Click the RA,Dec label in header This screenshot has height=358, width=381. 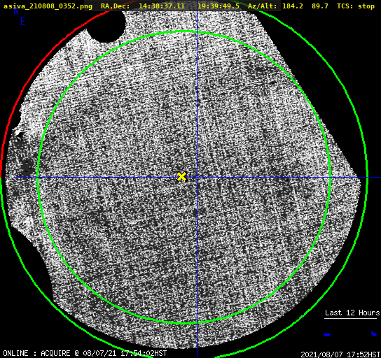(x=115, y=6)
